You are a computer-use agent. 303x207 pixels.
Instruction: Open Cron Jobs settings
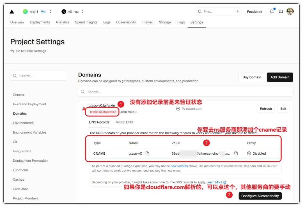(20, 189)
